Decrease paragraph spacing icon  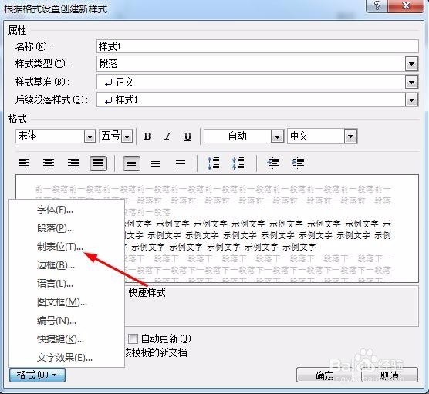tap(238, 163)
